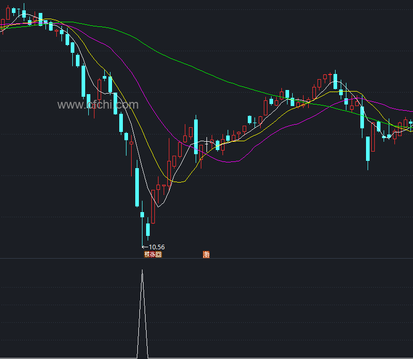Click the orange "激" event marker
The width and height of the screenshot is (413, 359).
[x=206, y=255]
